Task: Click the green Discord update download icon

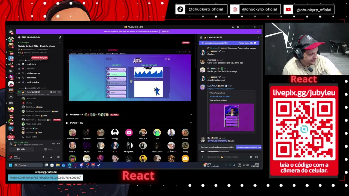Action: (243, 27)
